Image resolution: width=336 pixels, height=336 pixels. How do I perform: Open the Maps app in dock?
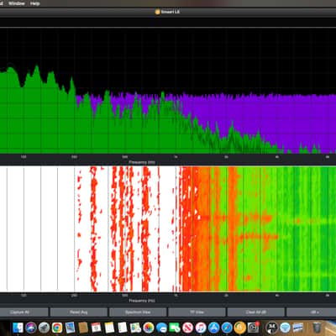[136, 327]
